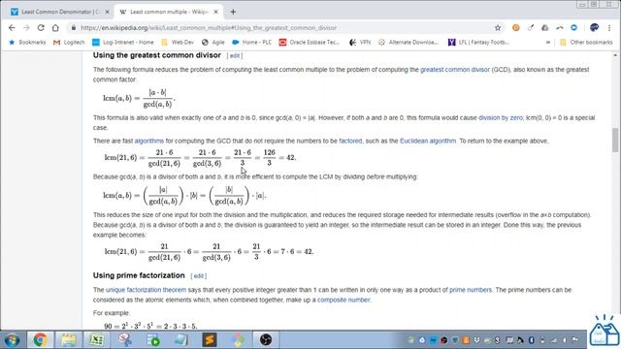Open the Logi Intranet - Home bookmark
Screen dimensions: 621x349
tap(123, 43)
